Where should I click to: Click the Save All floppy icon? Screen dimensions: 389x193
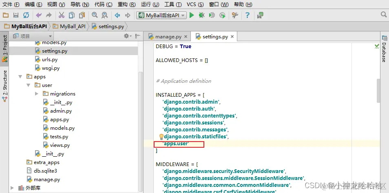pos(16,16)
